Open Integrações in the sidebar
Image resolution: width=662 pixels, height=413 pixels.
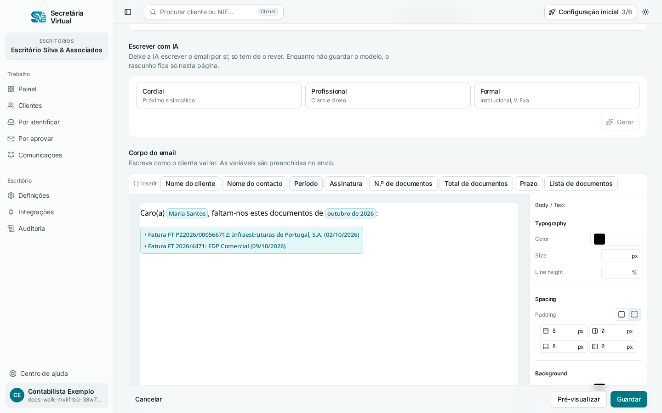click(57, 212)
